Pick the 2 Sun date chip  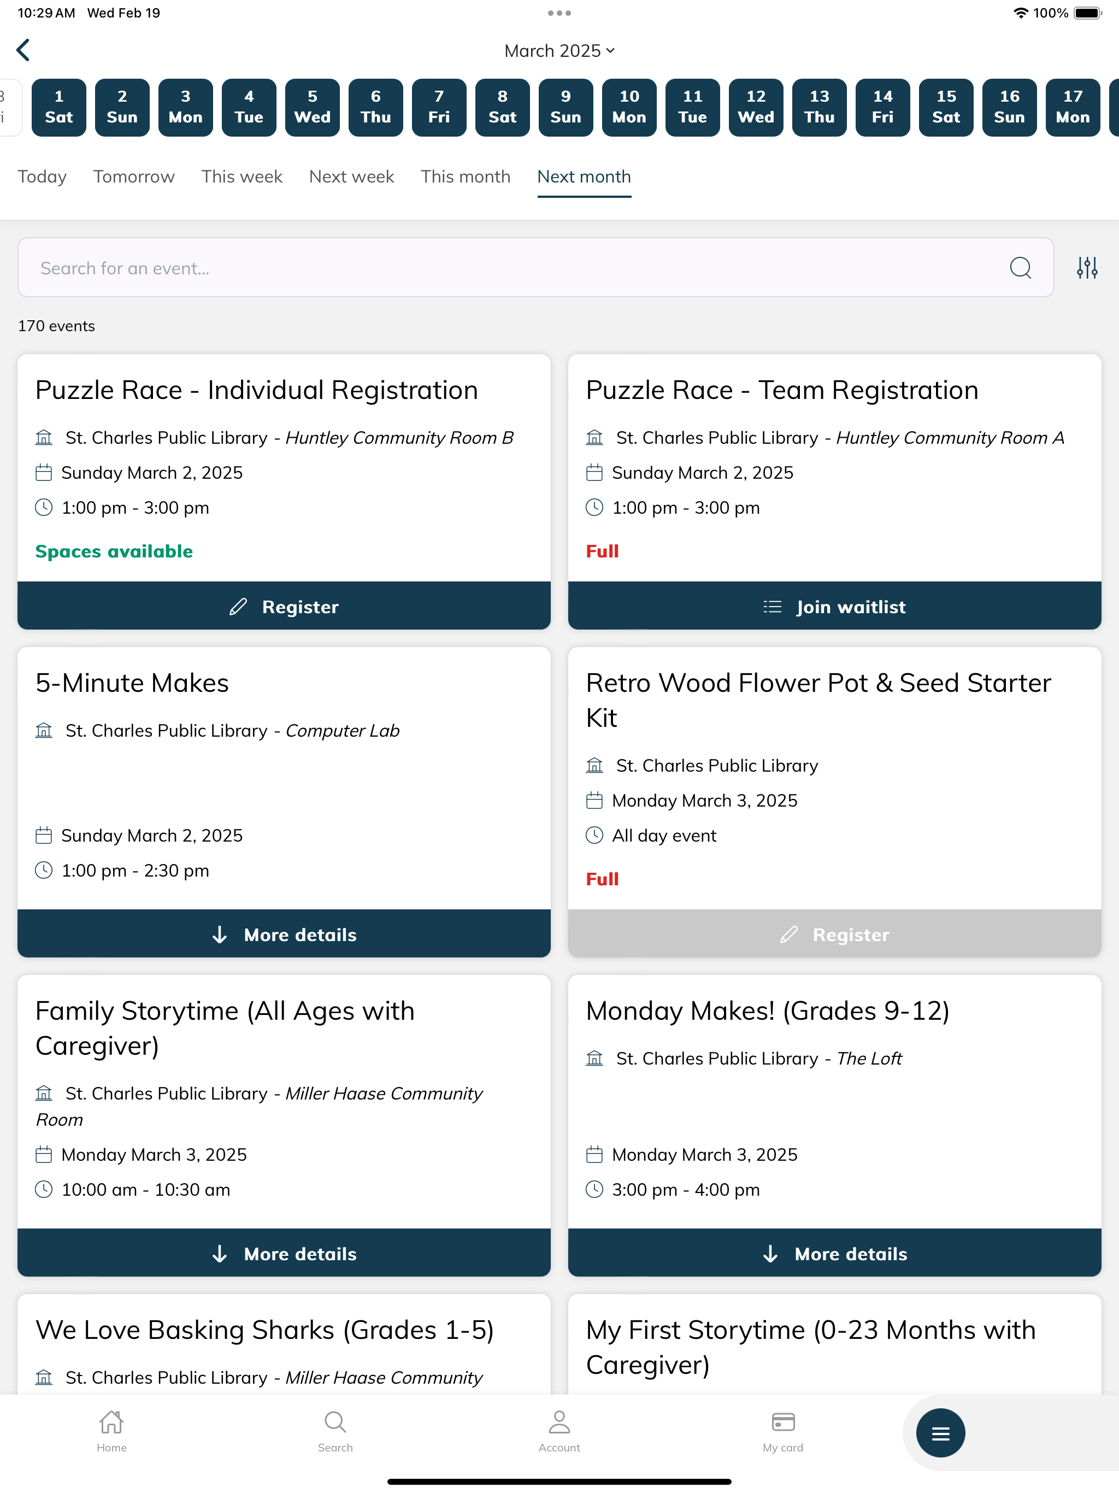[x=122, y=107]
